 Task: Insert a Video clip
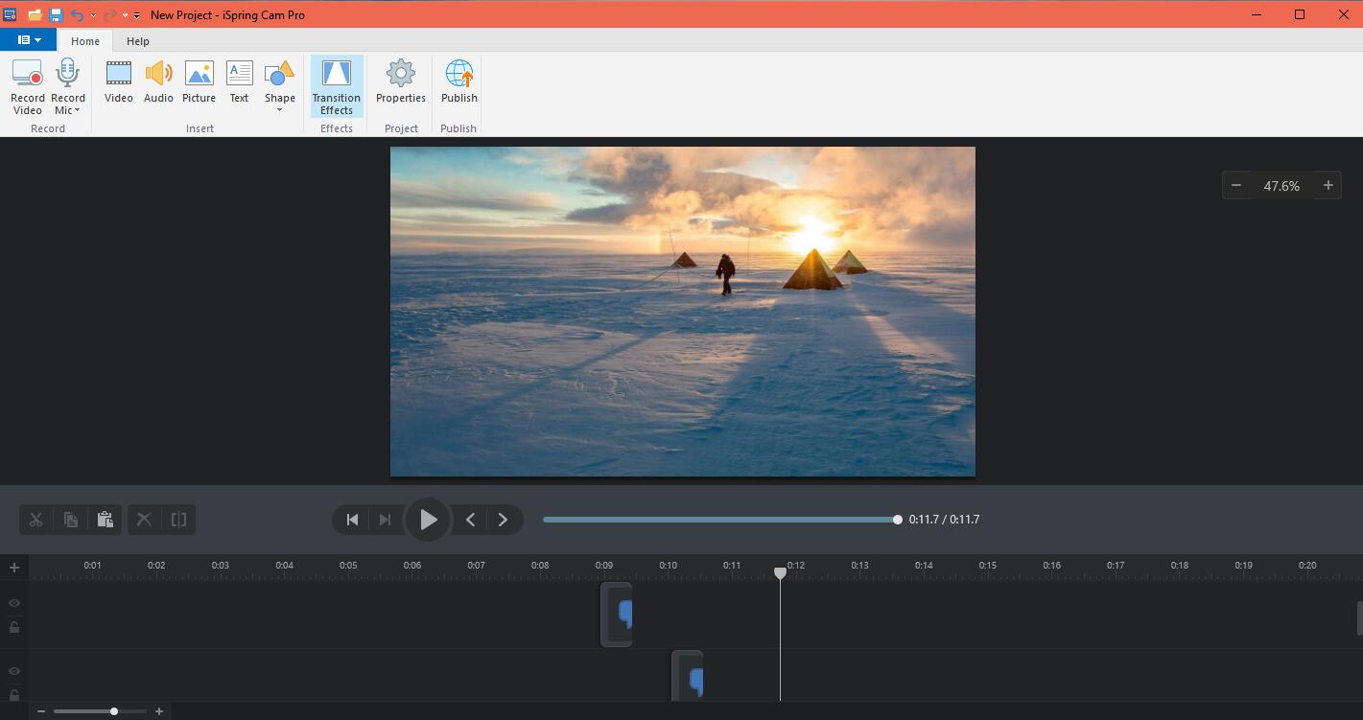[x=119, y=81]
